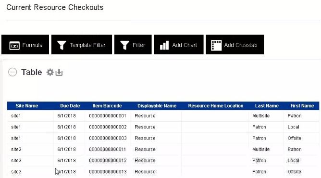Screen dimensions: 321x178
Task: Click Site Name column header
Action: point(27,106)
